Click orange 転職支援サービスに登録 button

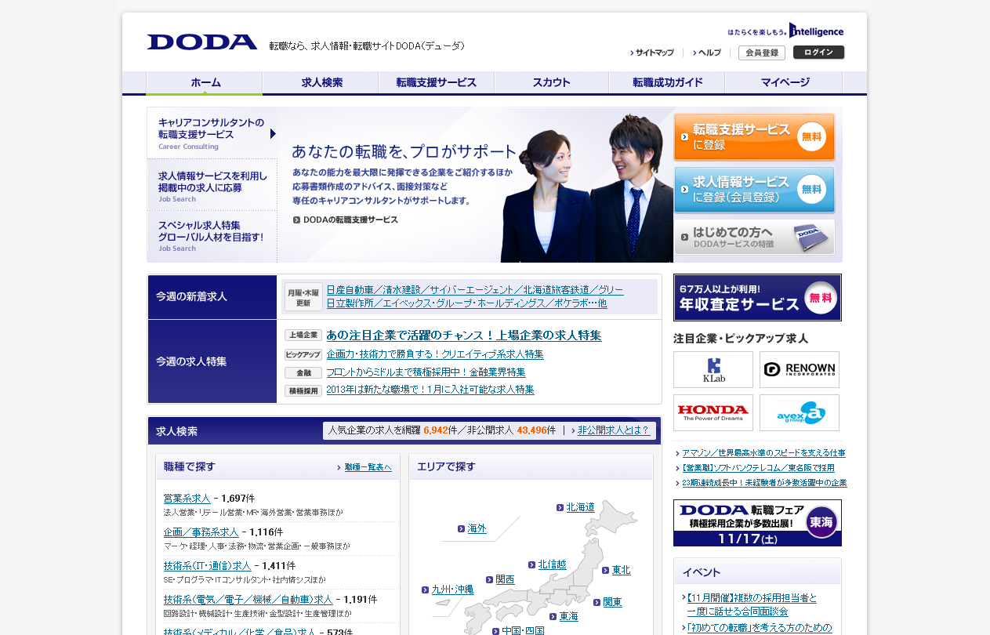tap(754, 137)
